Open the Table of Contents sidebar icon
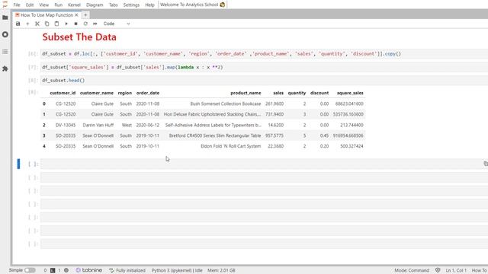The height and width of the screenshot is (274, 488). (5, 52)
